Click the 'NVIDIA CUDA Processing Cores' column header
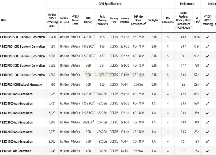Viewport: 216px width, 155px height. pos(52,20)
